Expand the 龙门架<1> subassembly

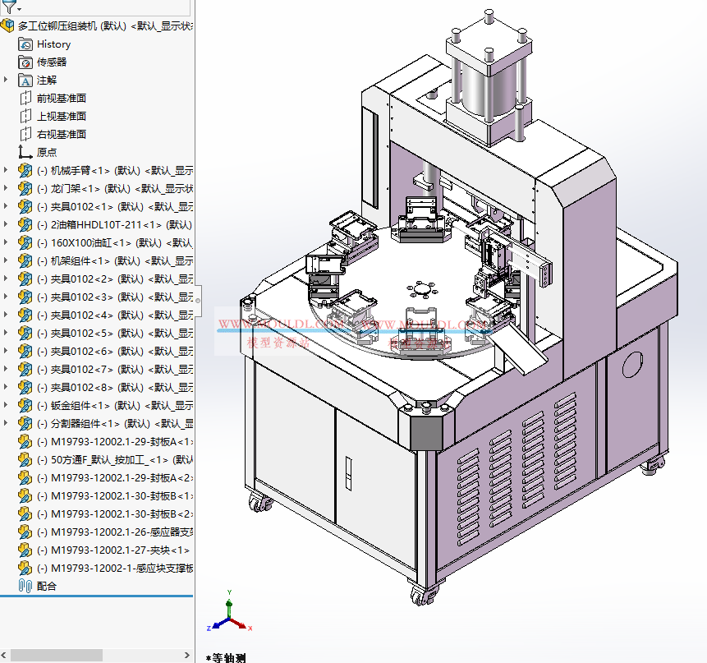coord(6,189)
